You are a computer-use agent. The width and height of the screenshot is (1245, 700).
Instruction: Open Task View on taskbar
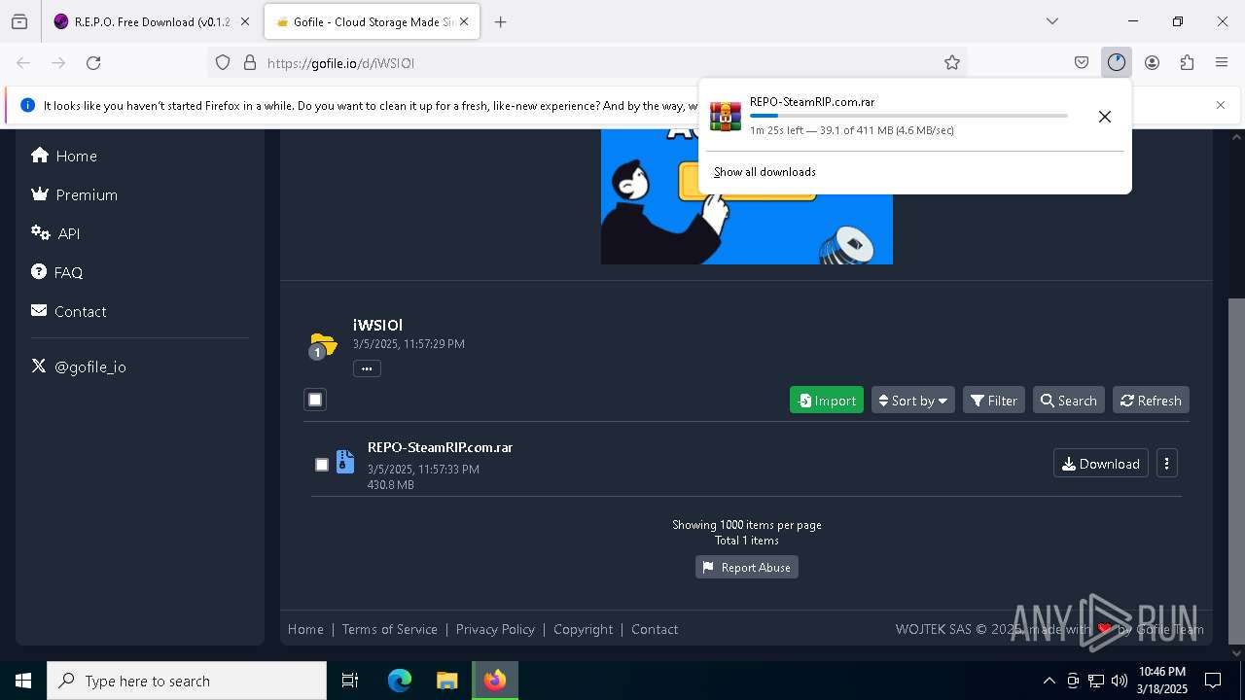(x=350, y=681)
